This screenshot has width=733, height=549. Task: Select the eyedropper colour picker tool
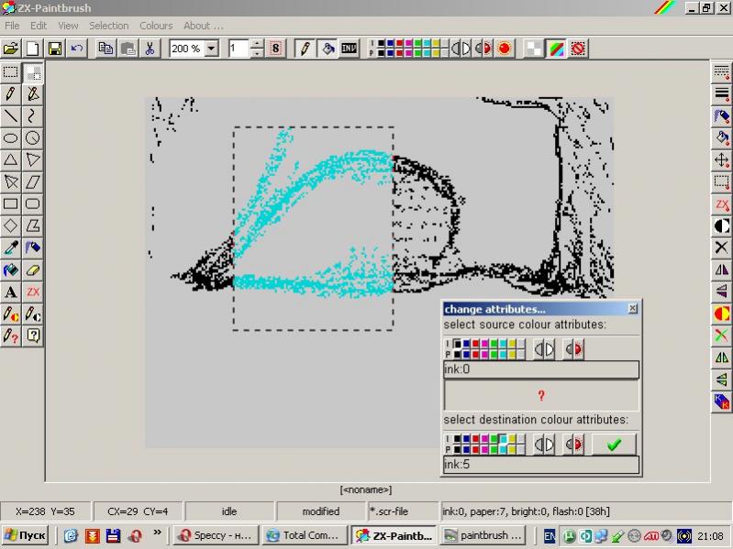point(11,248)
